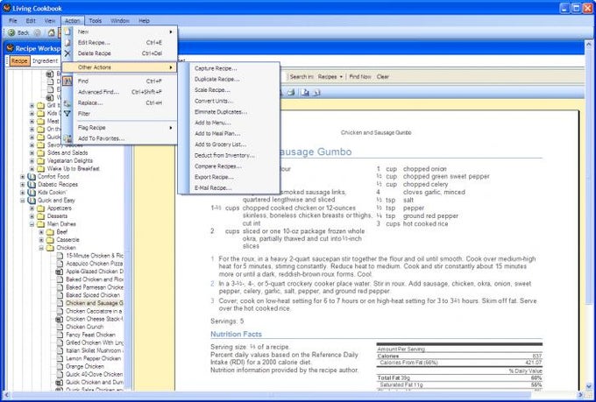Expand the Desserts folder

point(32,216)
